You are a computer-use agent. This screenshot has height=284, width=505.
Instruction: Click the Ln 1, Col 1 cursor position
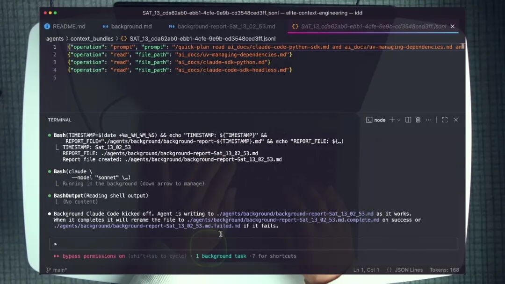[x=366, y=270]
